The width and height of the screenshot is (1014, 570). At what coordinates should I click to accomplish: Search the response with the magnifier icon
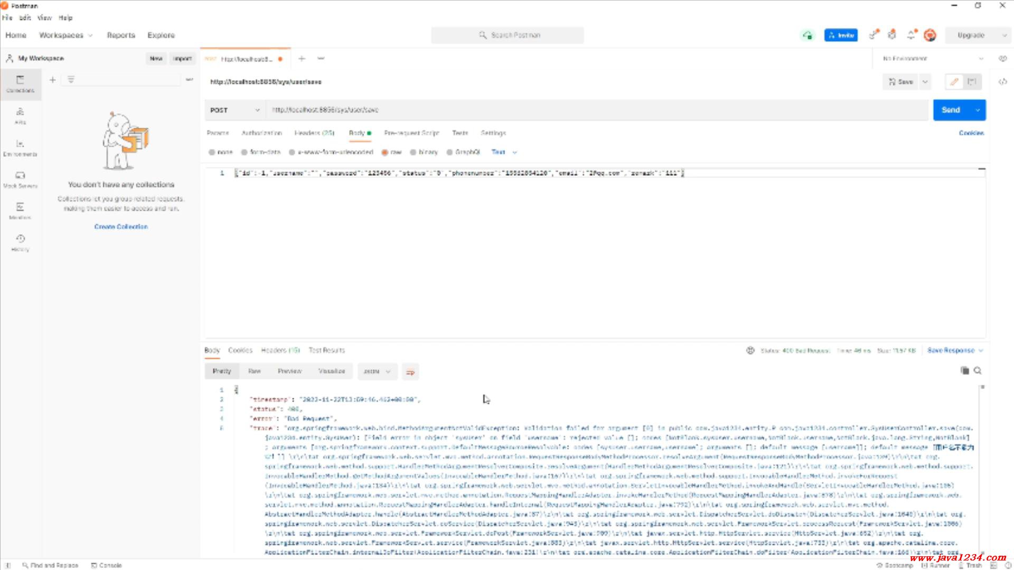[x=978, y=371]
